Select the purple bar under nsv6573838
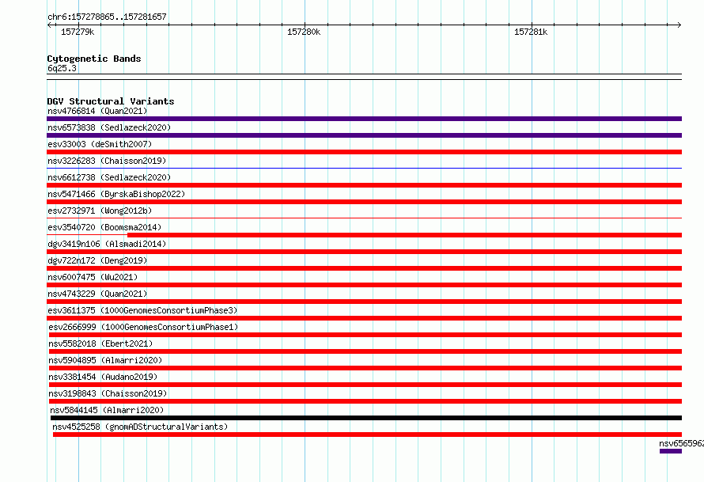 (x=364, y=135)
